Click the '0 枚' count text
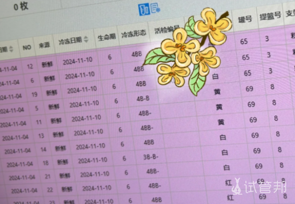This screenshot has width=295, height=204. (x=21, y=6)
